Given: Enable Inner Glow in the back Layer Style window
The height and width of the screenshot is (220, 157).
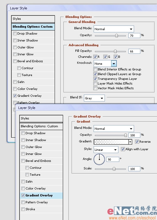Looking at the screenshot, I should pos(15,54).
